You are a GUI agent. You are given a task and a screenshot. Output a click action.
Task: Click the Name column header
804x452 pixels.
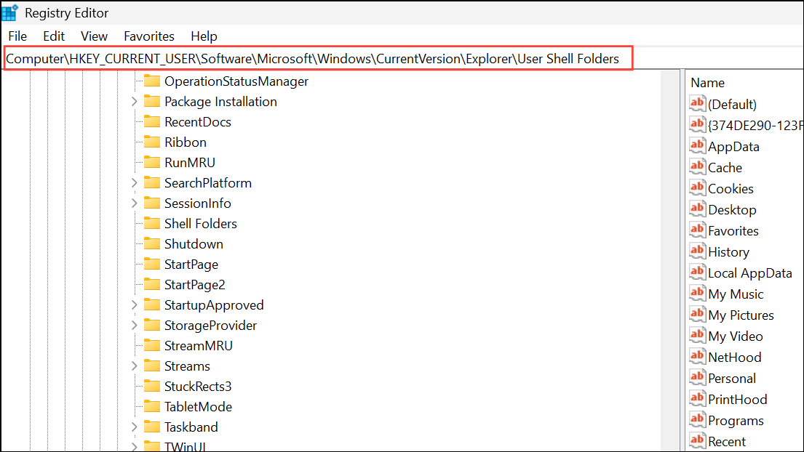pos(707,82)
